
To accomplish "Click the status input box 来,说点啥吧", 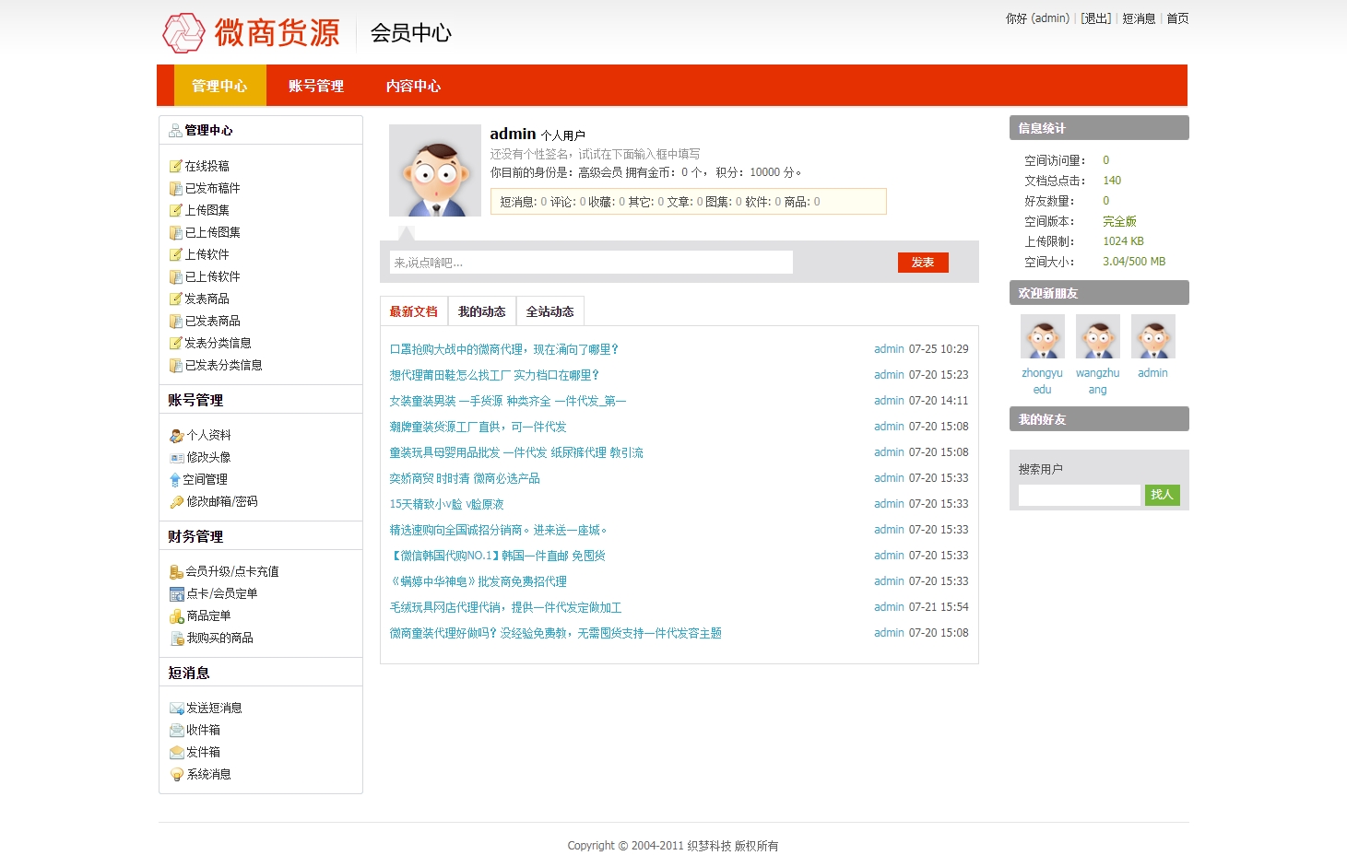I will pos(590,263).
